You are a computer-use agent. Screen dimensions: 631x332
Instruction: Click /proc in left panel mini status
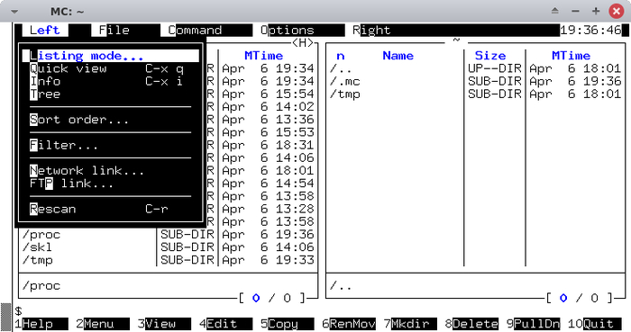tap(41, 286)
